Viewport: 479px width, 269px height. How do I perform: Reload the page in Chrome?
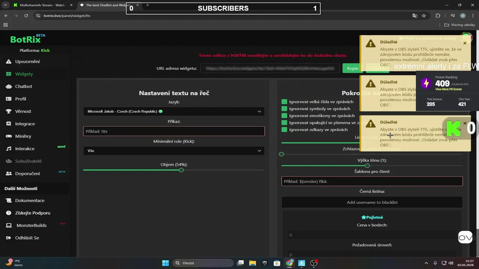(x=26, y=16)
